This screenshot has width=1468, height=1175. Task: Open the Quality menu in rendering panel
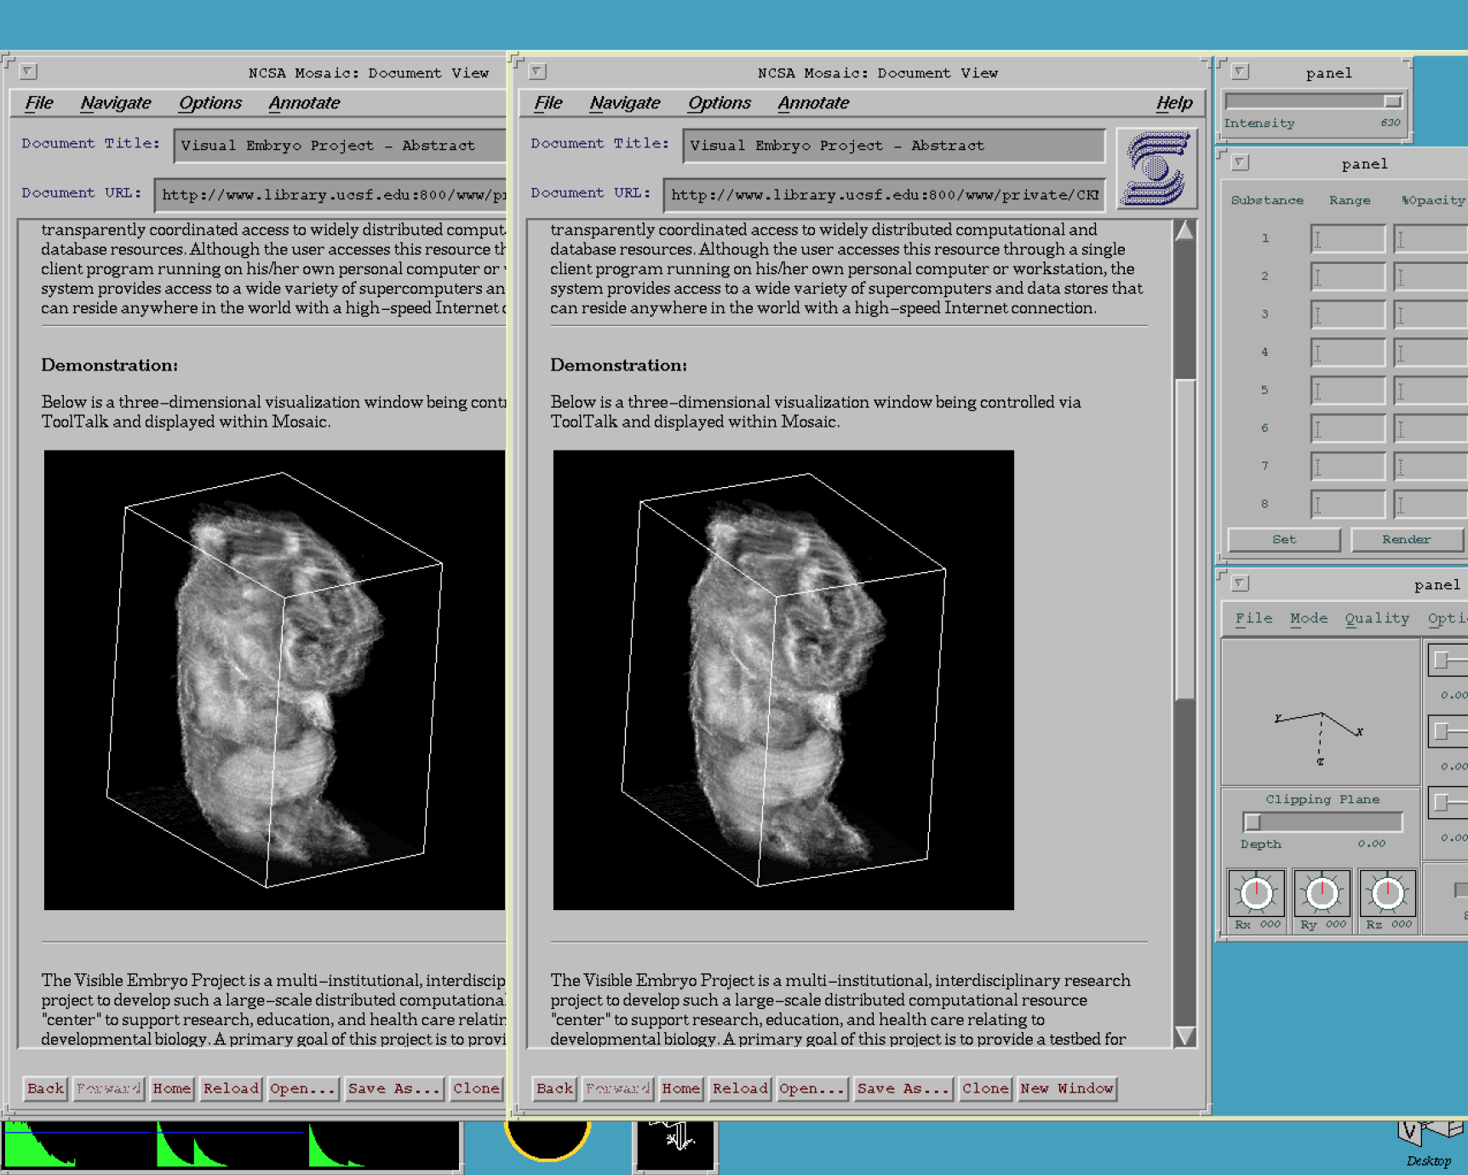point(1376,618)
